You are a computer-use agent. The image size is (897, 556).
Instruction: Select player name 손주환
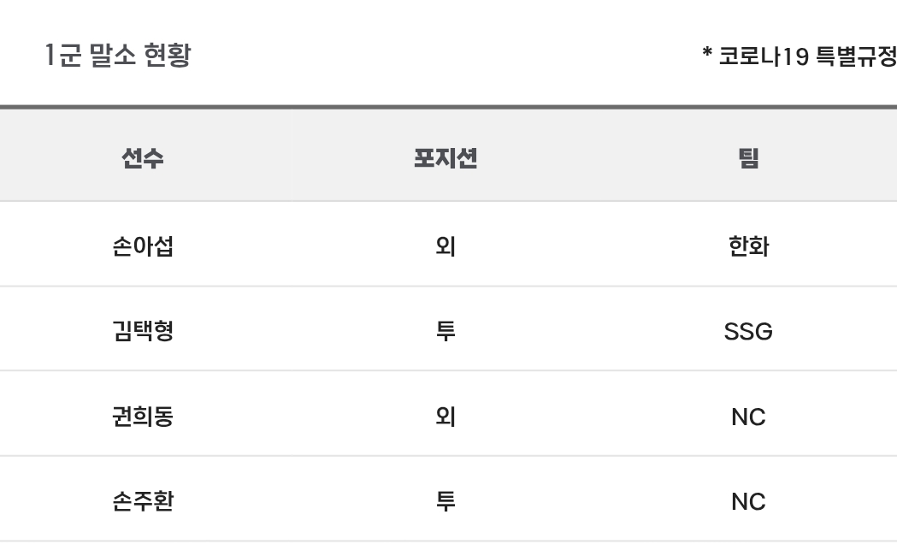click(x=143, y=501)
